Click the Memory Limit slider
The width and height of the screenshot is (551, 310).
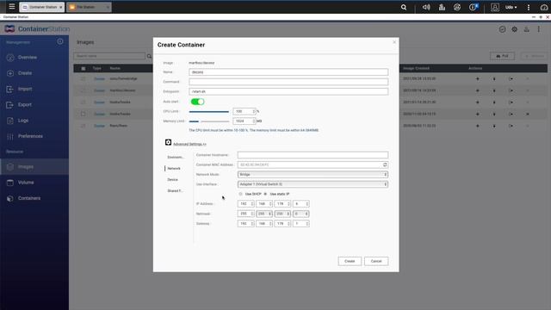209,121
